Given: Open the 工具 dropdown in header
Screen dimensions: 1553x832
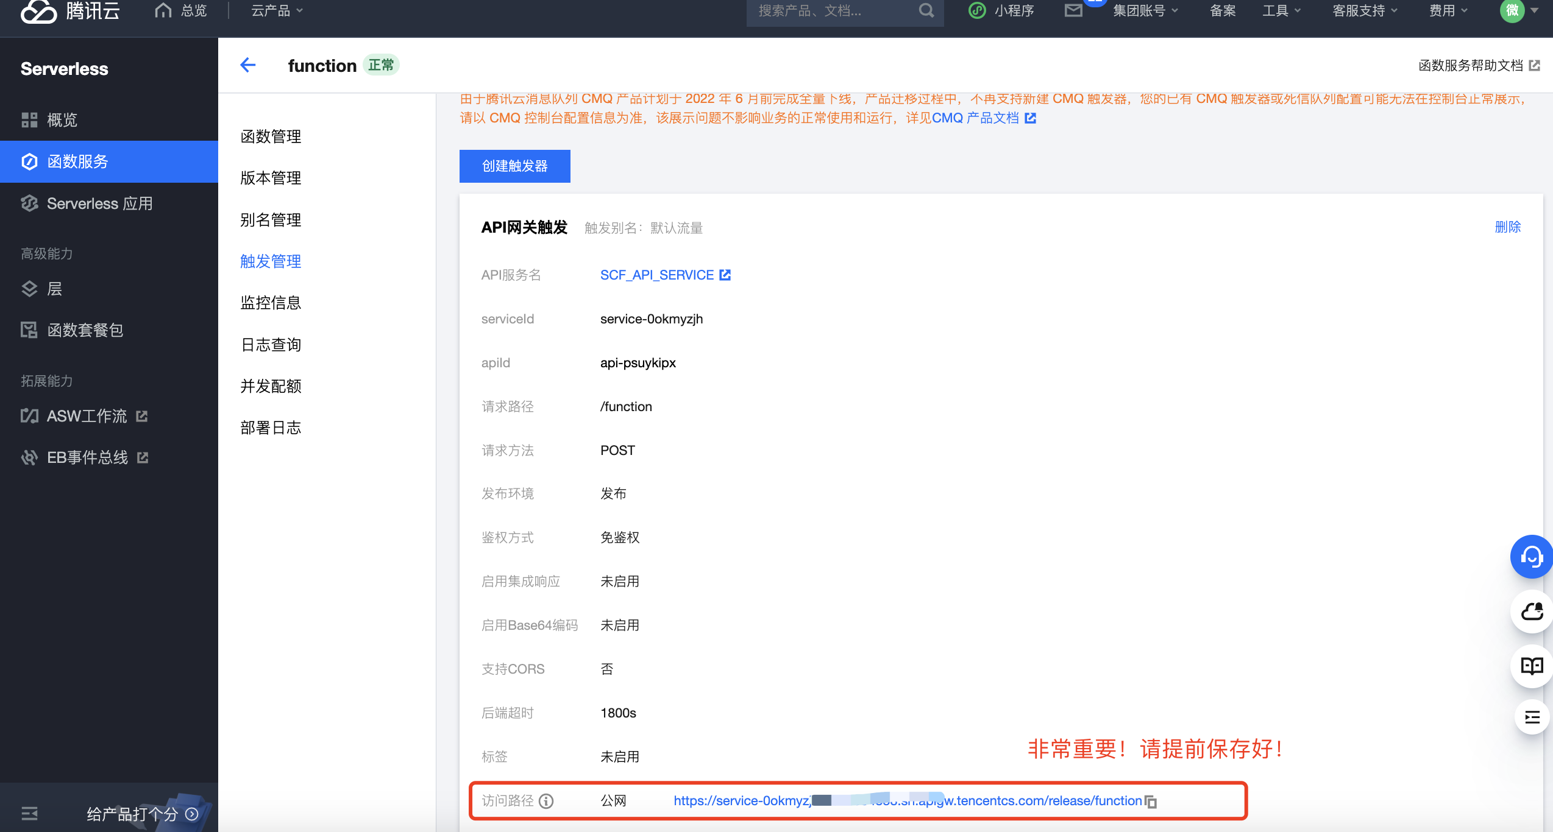Looking at the screenshot, I should pos(1282,10).
